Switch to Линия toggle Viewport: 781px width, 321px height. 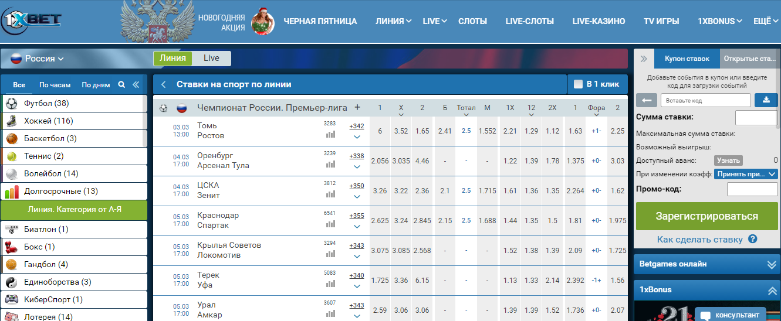173,58
